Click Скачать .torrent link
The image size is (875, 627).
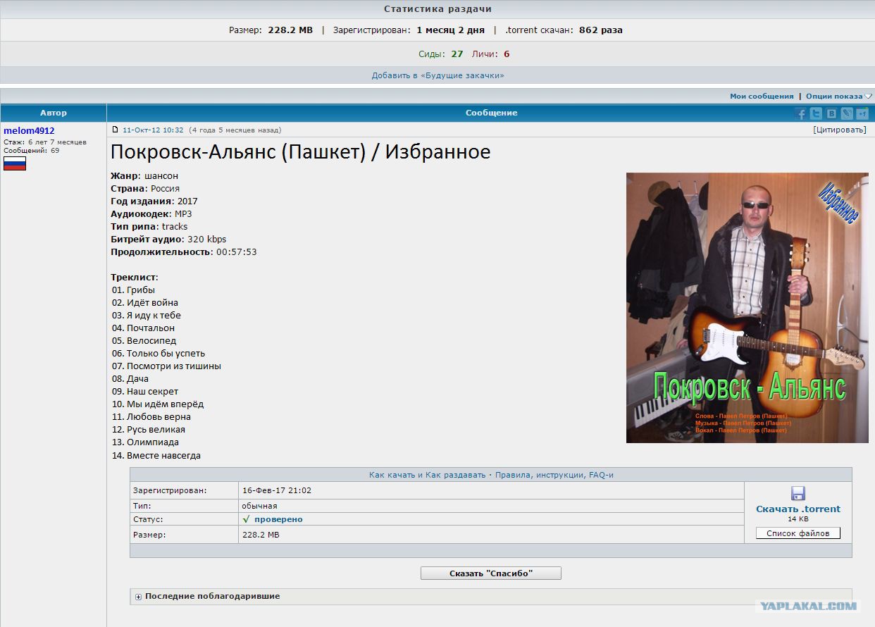click(798, 509)
